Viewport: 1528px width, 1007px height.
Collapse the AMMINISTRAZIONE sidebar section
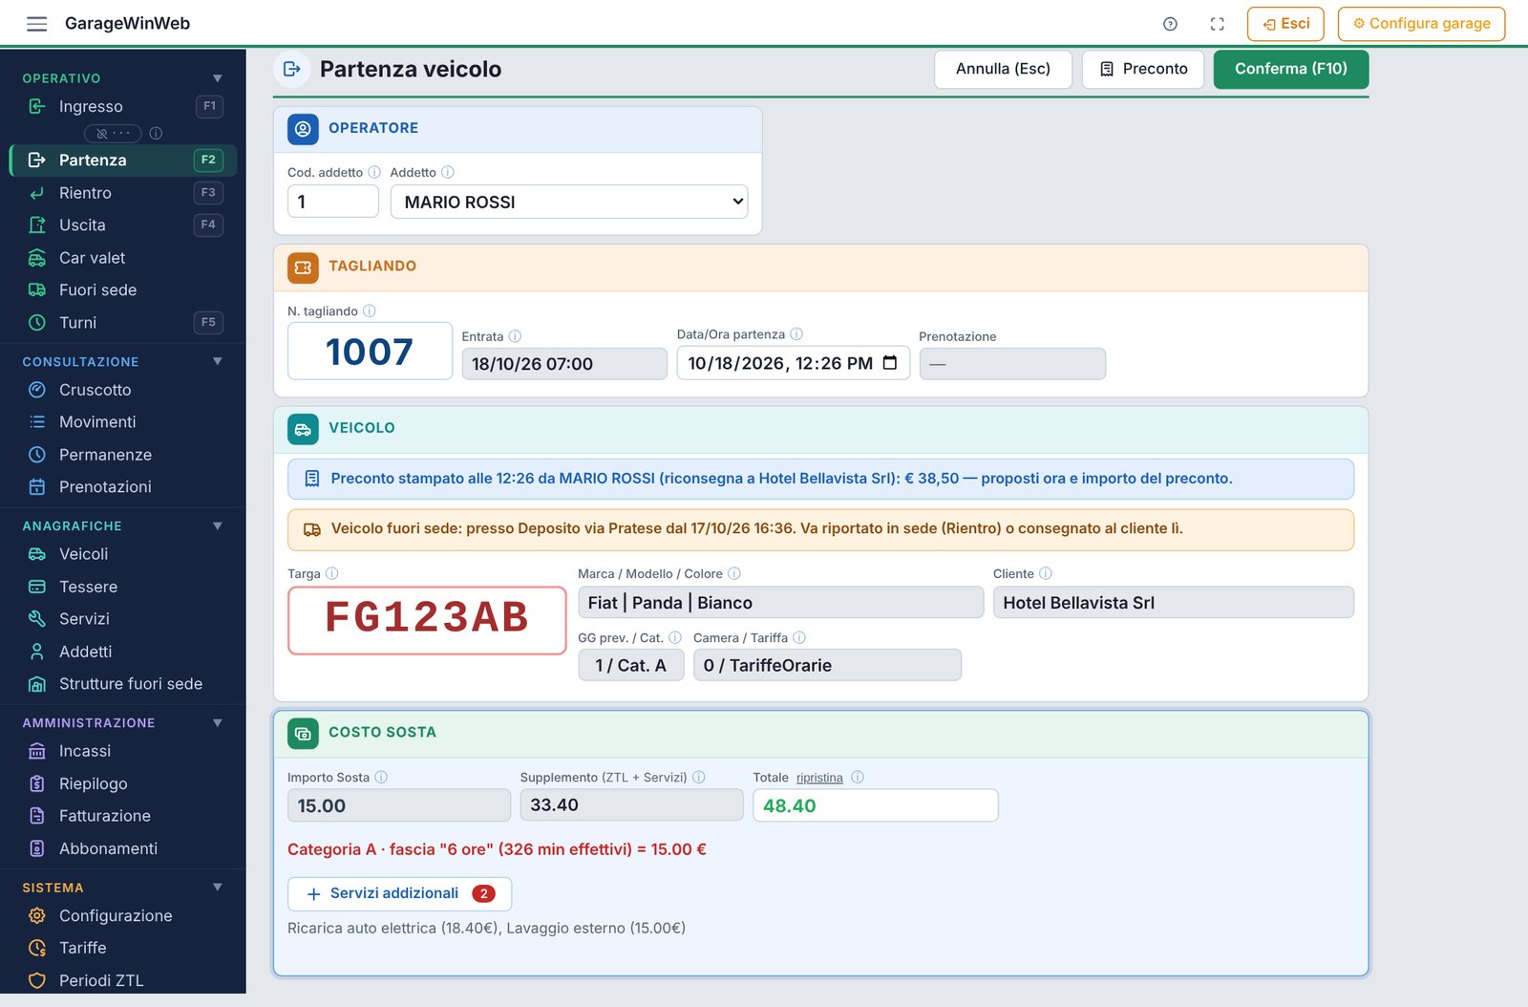(x=218, y=722)
